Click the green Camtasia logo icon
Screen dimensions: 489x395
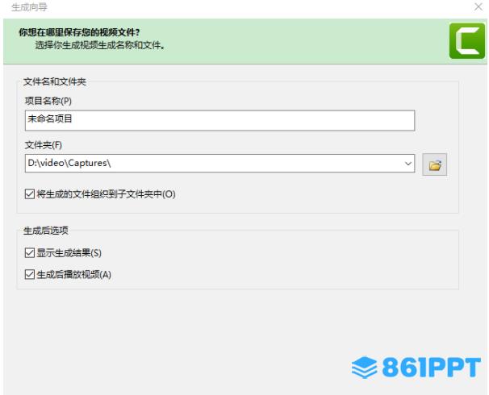pos(467,41)
